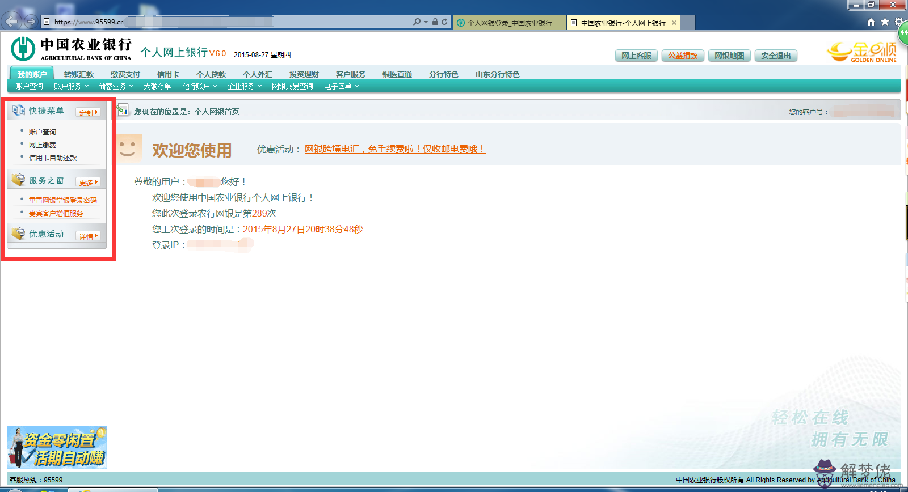Screen dimensions: 908x492
Task: Click the browser address bar URL field
Action: (x=227, y=22)
